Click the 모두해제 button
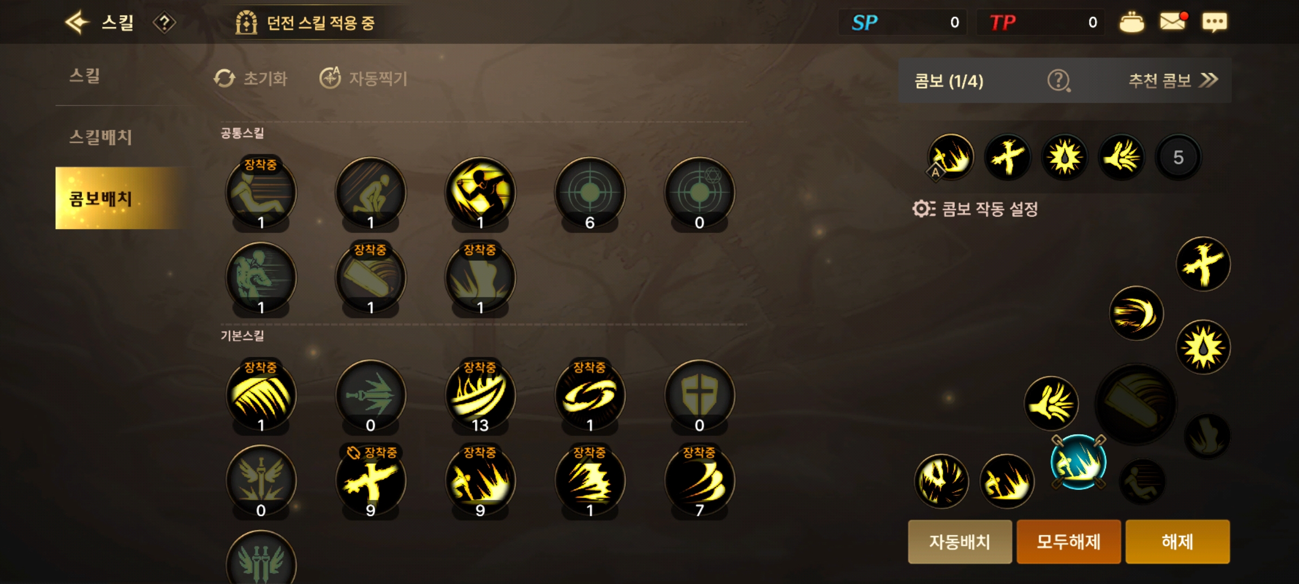The height and width of the screenshot is (584, 1299). coord(1068,542)
